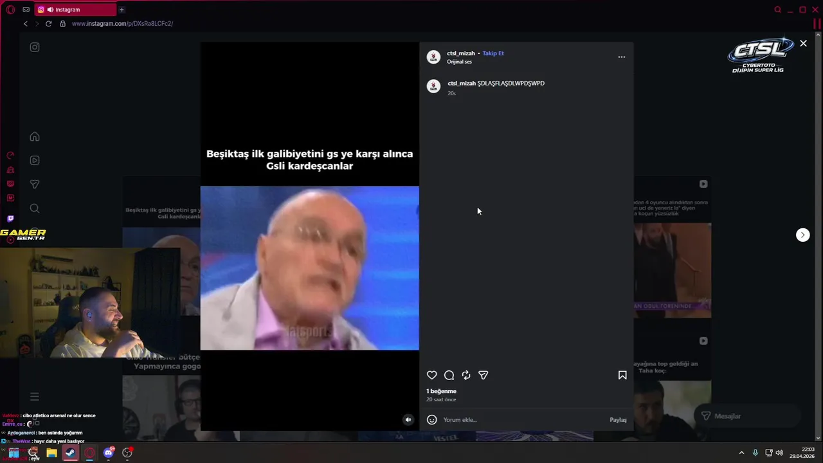This screenshot has width=823, height=463.
Task: Open Instagram home via logo icon
Action: click(35, 47)
